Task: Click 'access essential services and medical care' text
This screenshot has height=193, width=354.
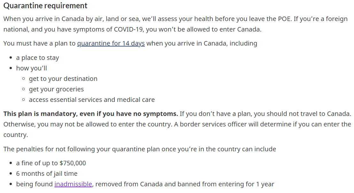Action: (92, 100)
